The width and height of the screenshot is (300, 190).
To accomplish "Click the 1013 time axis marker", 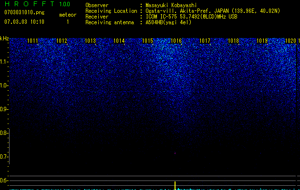I will [90, 41].
